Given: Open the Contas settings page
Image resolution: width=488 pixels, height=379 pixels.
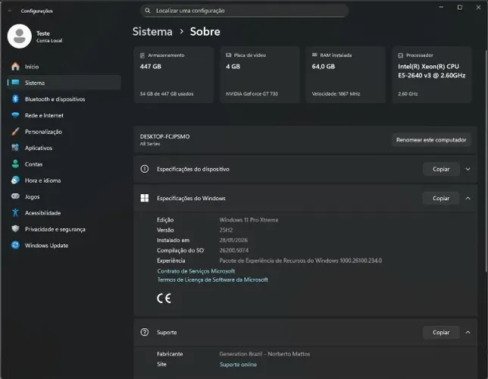Looking at the screenshot, I should (x=33, y=164).
